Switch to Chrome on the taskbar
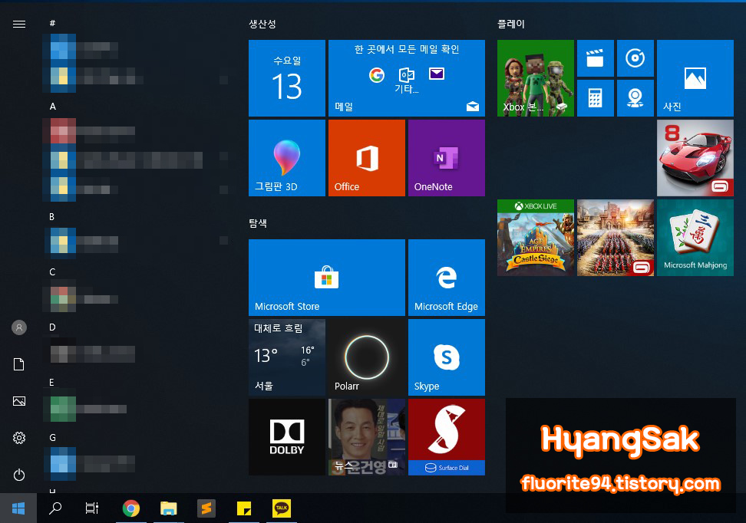 tap(130, 508)
